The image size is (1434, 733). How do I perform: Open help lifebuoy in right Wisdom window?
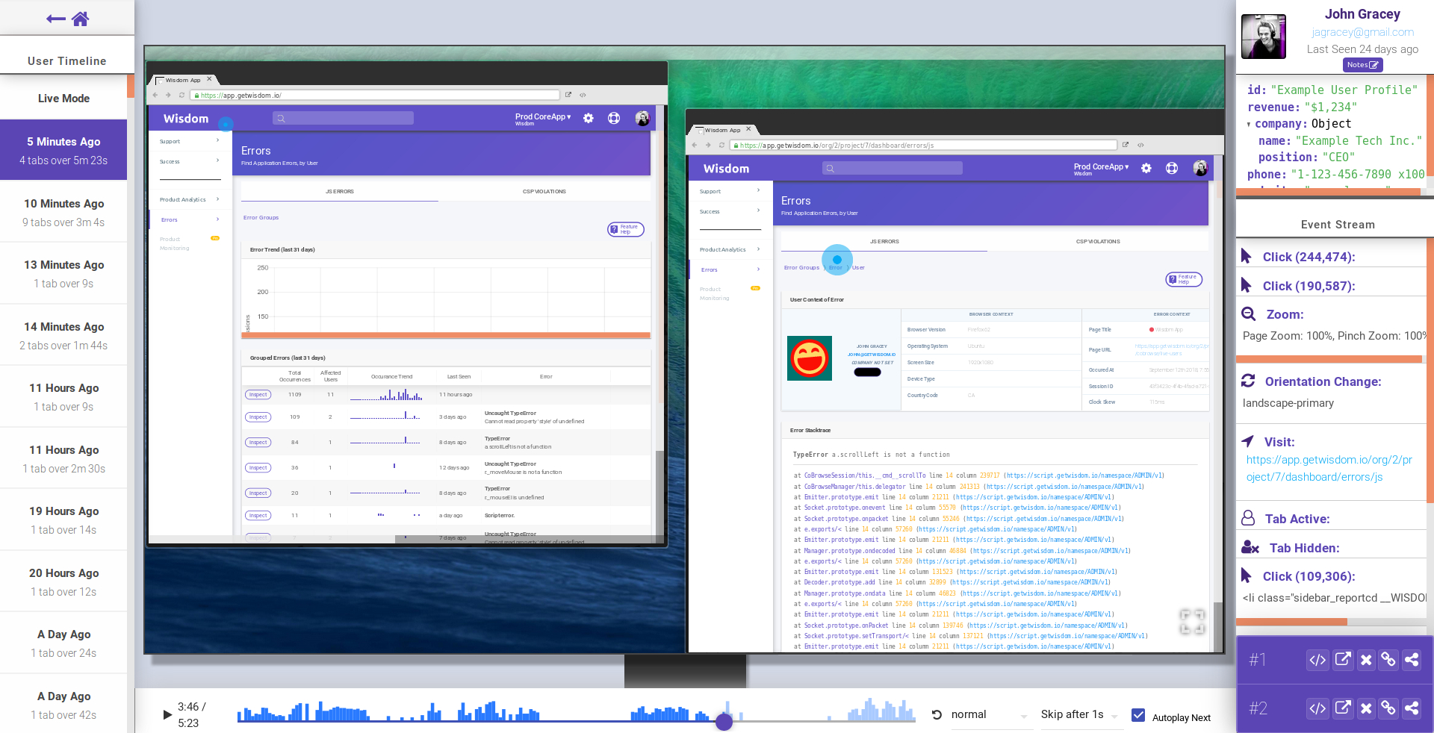pyautogui.click(x=1172, y=168)
